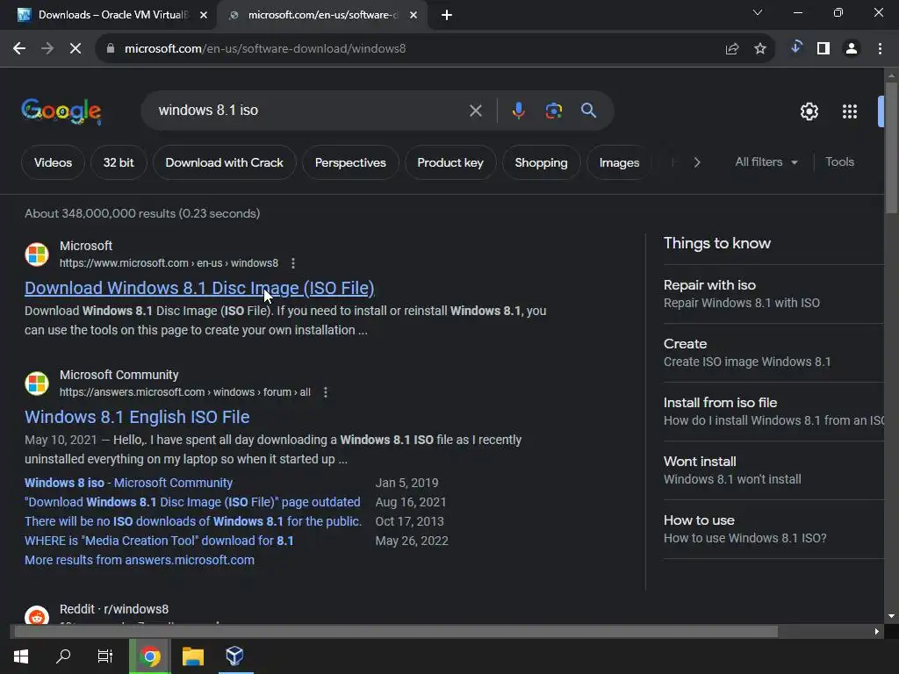The image size is (899, 674).
Task: Open Chrome three-dot menu
Action: click(880, 49)
